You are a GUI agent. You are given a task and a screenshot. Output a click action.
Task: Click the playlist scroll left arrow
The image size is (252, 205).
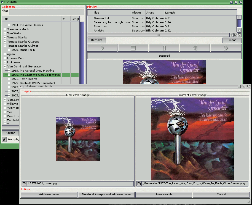coord(232,35)
